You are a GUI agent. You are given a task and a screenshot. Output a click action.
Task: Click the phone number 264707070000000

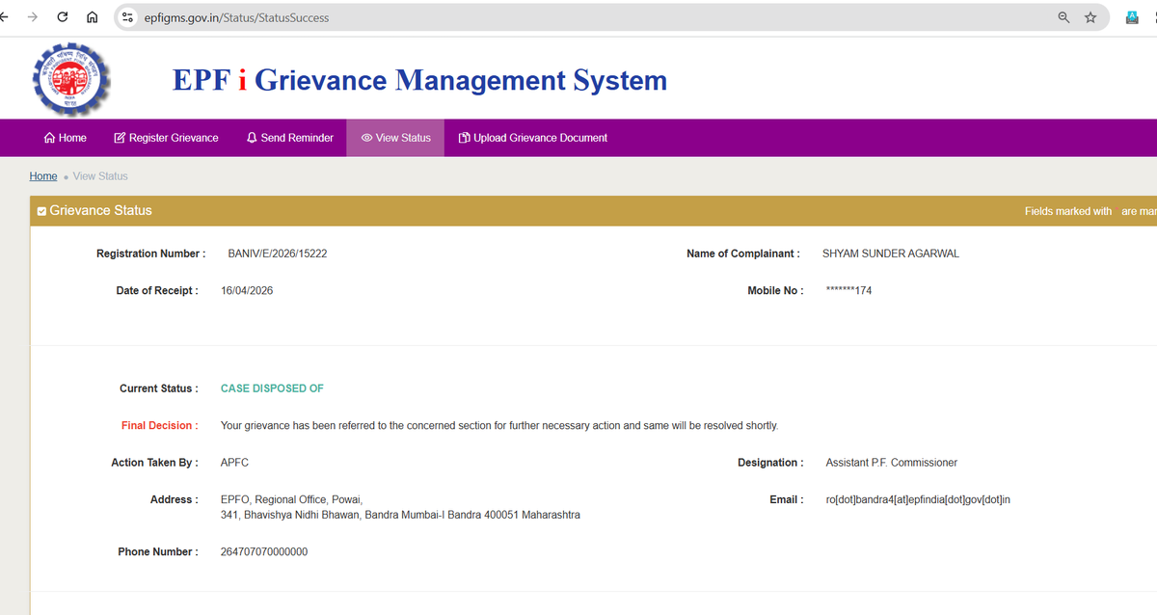[x=264, y=551]
